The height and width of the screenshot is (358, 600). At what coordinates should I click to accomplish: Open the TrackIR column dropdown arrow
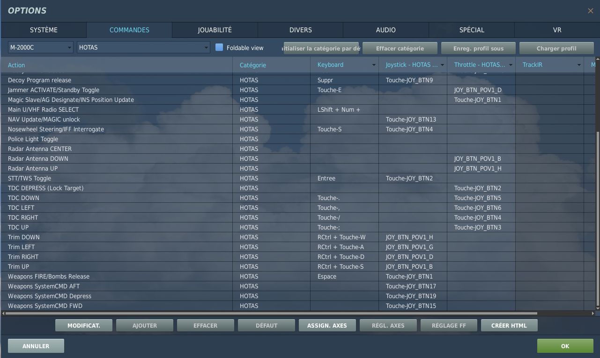tap(579, 65)
